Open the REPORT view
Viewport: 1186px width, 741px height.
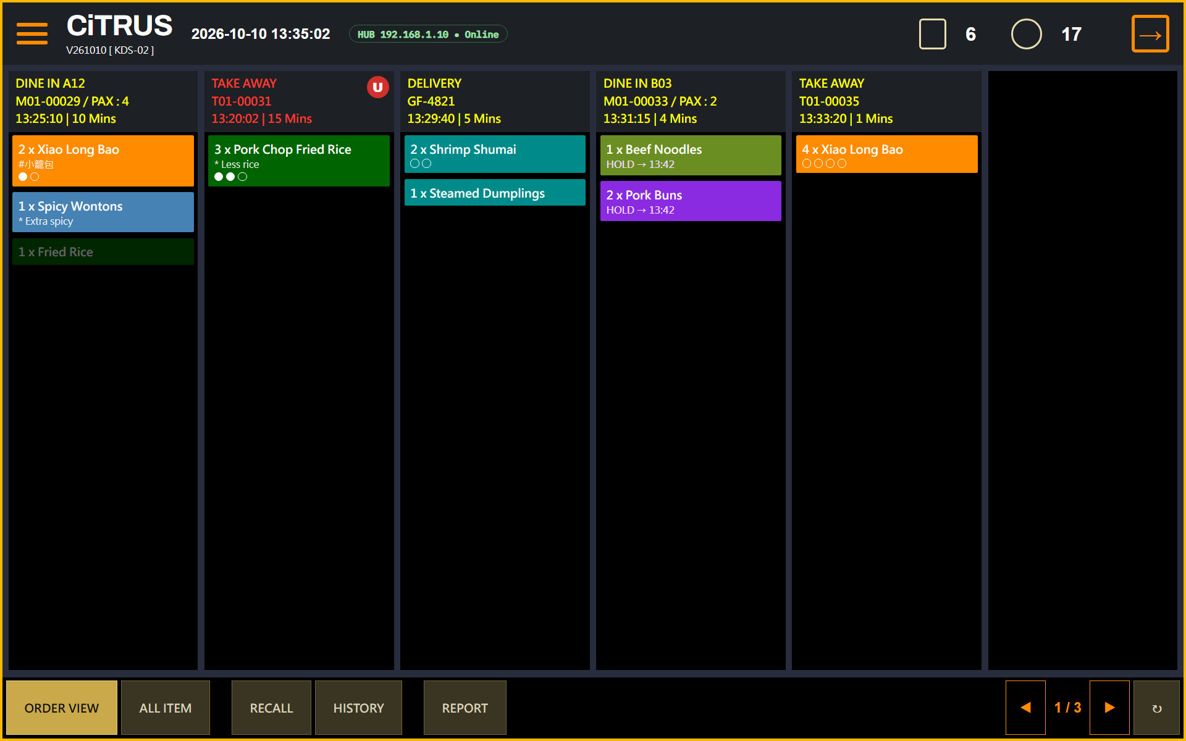pyautogui.click(x=465, y=708)
